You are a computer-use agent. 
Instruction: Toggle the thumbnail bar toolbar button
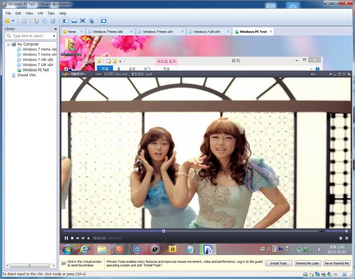click(74, 21)
